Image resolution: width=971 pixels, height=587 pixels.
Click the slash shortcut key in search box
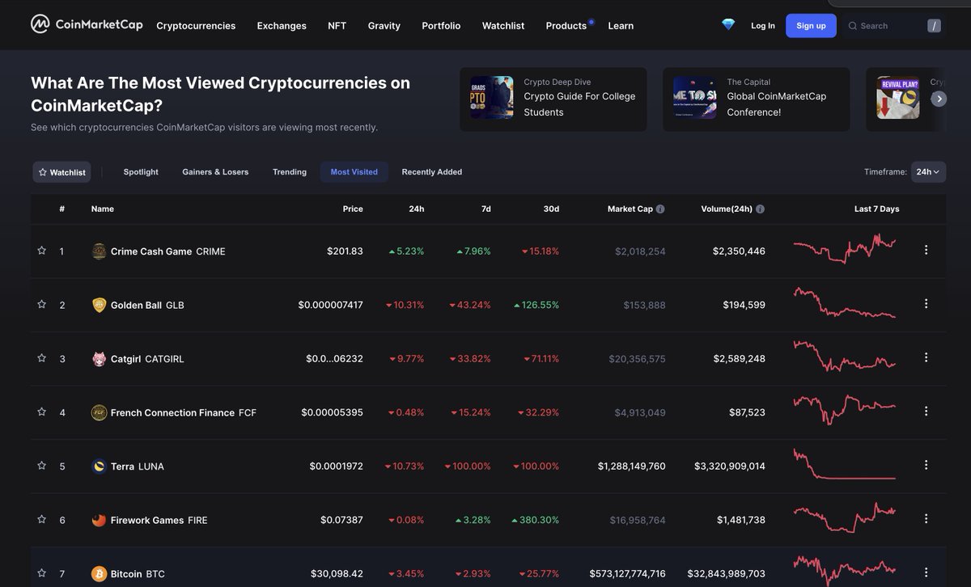click(x=935, y=26)
